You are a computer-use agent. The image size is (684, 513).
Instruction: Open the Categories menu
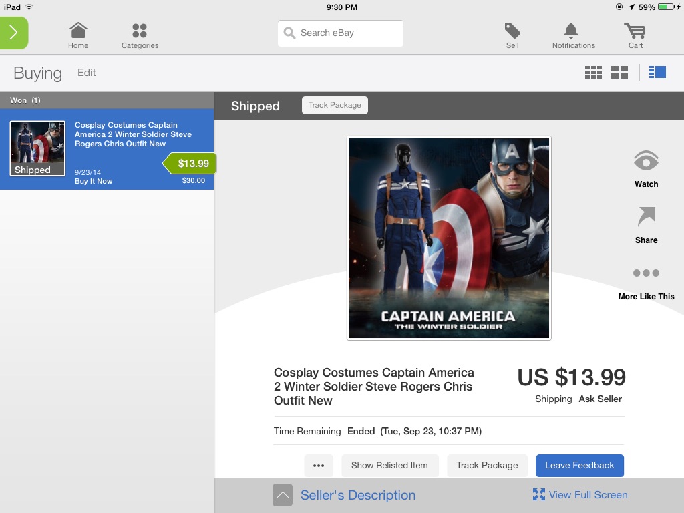[140, 36]
